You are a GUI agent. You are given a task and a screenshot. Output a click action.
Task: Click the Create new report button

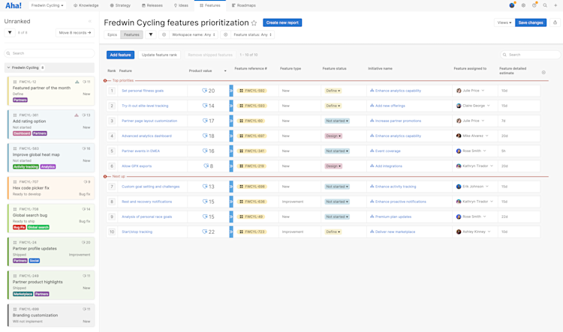pyautogui.click(x=282, y=22)
